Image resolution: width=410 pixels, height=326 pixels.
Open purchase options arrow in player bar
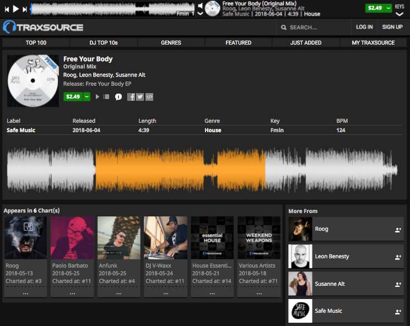click(x=389, y=8)
